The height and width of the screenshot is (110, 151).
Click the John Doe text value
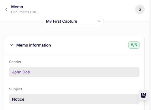21,72
